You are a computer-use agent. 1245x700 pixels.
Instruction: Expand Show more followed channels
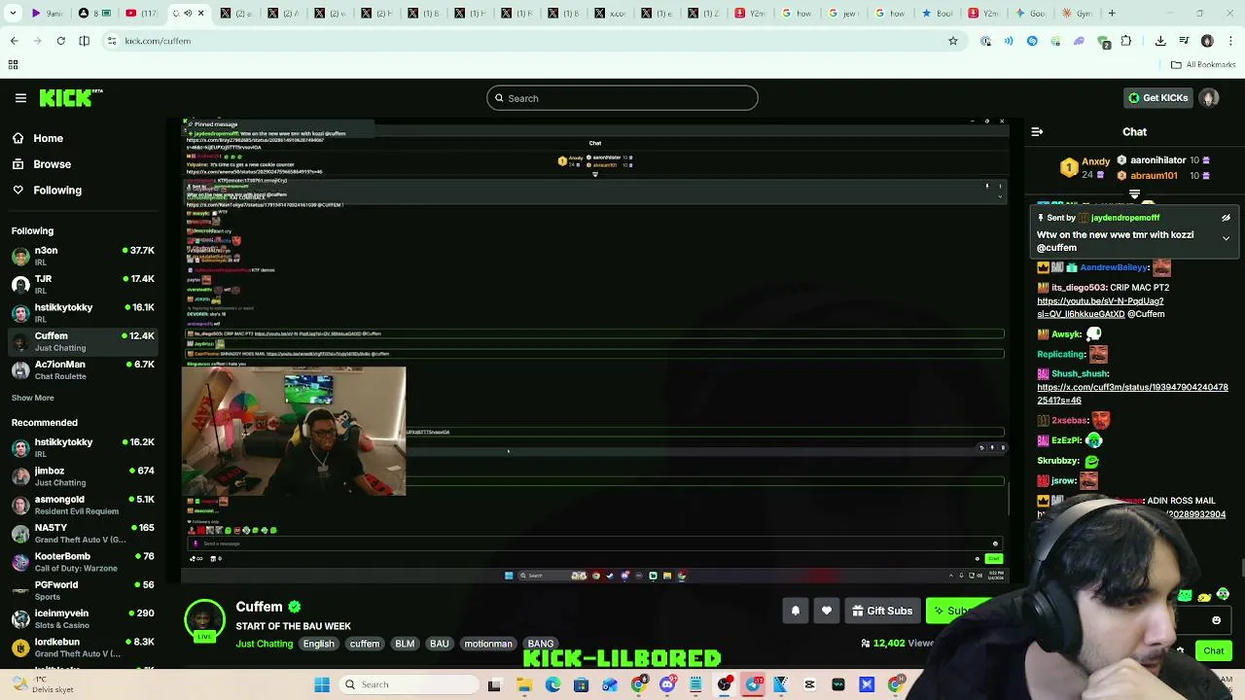point(32,398)
